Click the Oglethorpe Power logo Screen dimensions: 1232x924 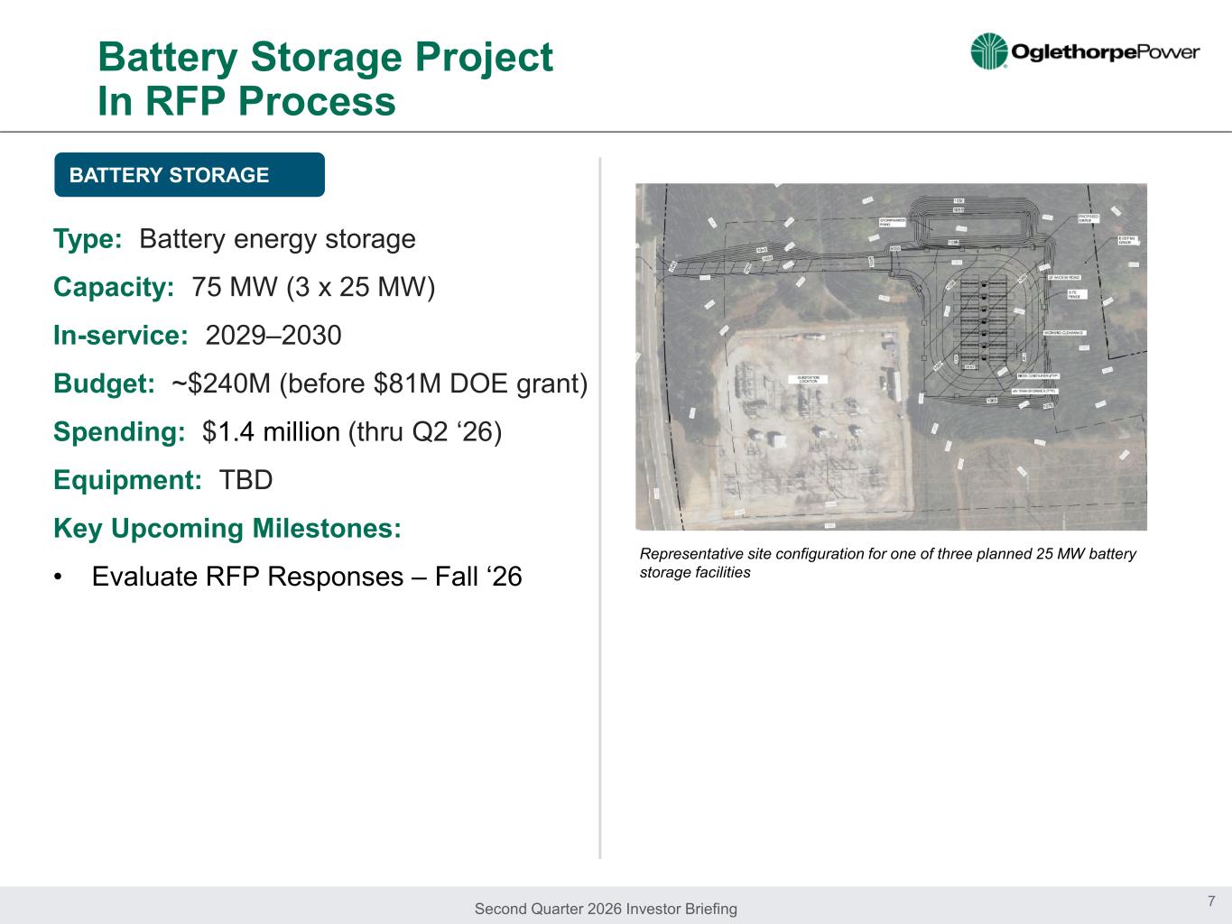click(x=1085, y=51)
